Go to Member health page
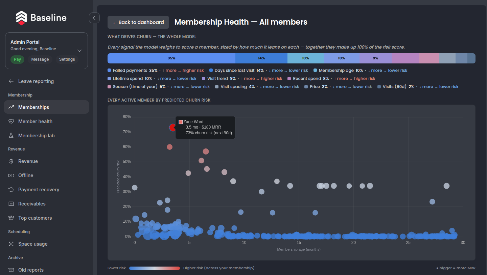Viewport: 487px width, 275px height. pos(46,121)
